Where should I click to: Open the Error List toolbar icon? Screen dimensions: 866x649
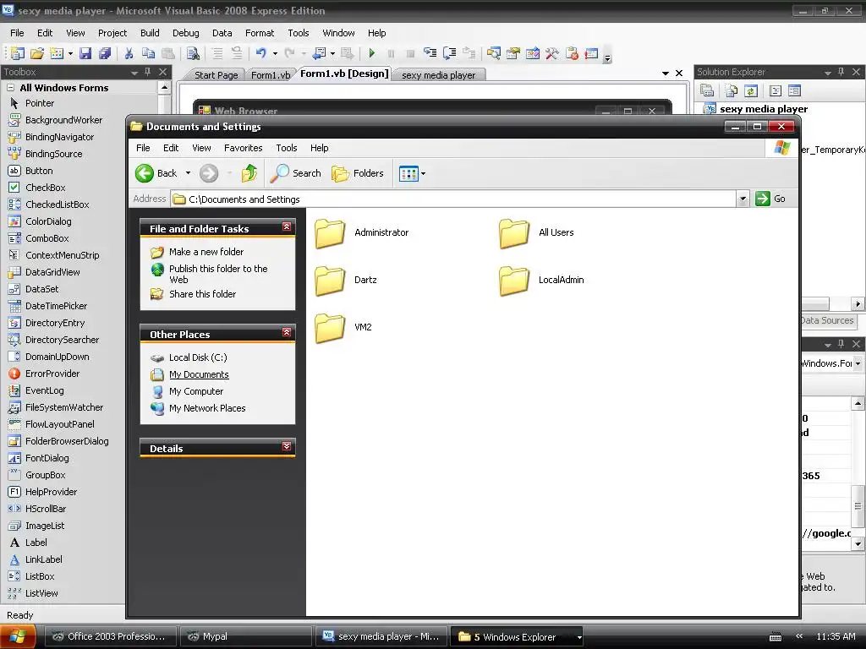591,53
